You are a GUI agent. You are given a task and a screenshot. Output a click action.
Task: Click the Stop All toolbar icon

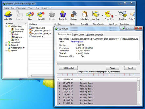pos(41,15)
